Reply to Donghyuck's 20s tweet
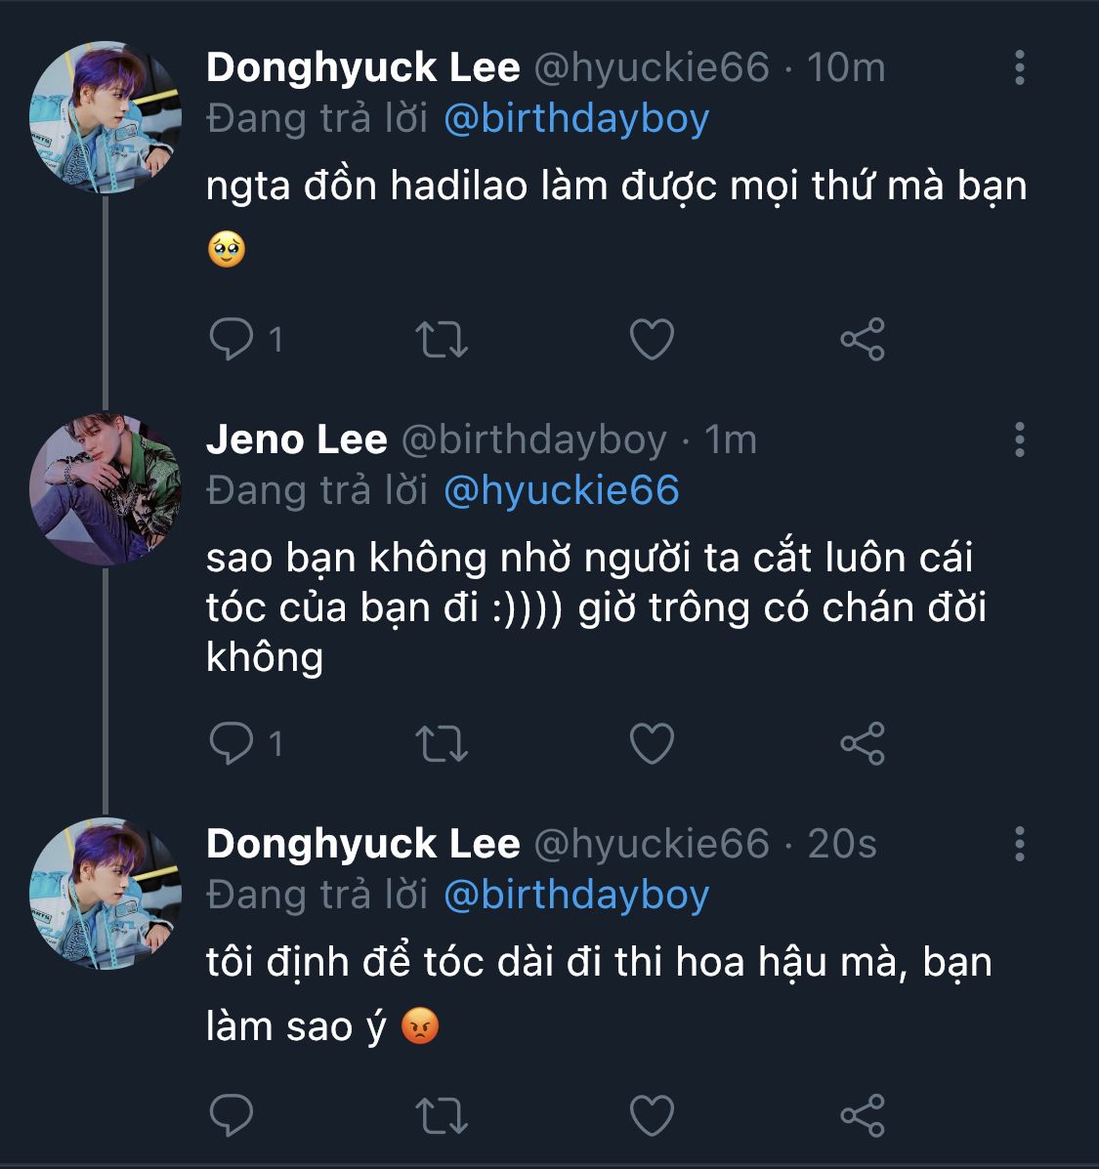 pyautogui.click(x=232, y=1115)
